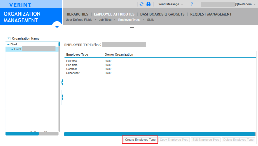The height and width of the screenshot is (146, 258).
Task: Select the Part-time employee type row
Action: pyautogui.click(x=160, y=65)
